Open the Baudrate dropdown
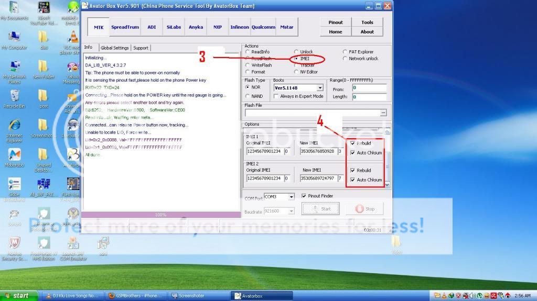 click(291, 211)
